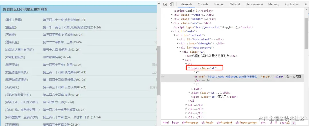Open the novel 《诸天灵途》
This screenshot has width=309, height=126.
point(12,65)
